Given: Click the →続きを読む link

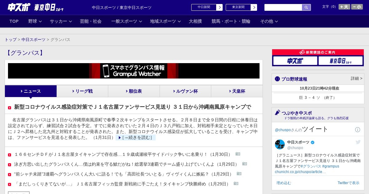Looking at the screenshot, I should [x=136, y=138].
